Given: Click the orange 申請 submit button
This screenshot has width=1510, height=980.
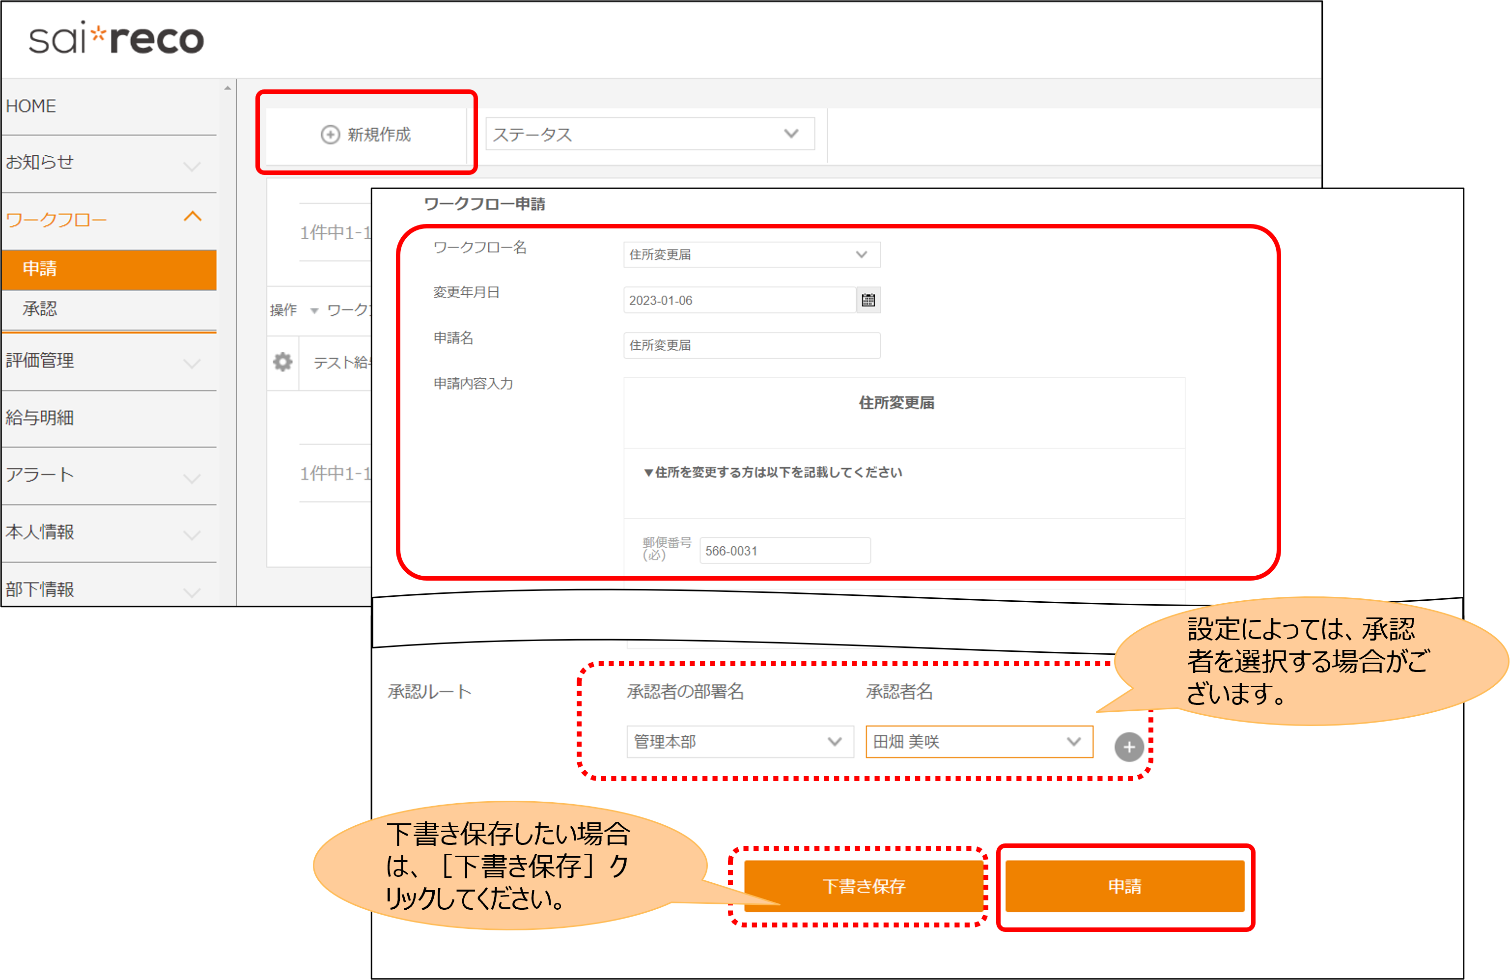Looking at the screenshot, I should (1124, 886).
